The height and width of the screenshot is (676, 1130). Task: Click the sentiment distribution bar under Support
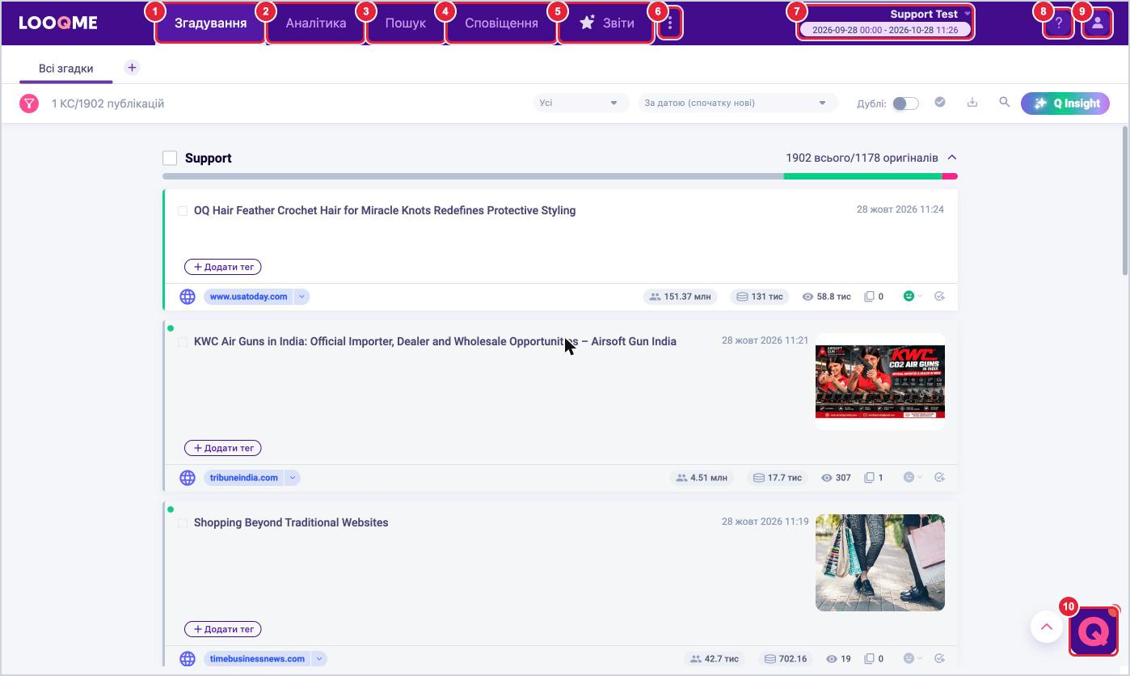[x=560, y=176]
